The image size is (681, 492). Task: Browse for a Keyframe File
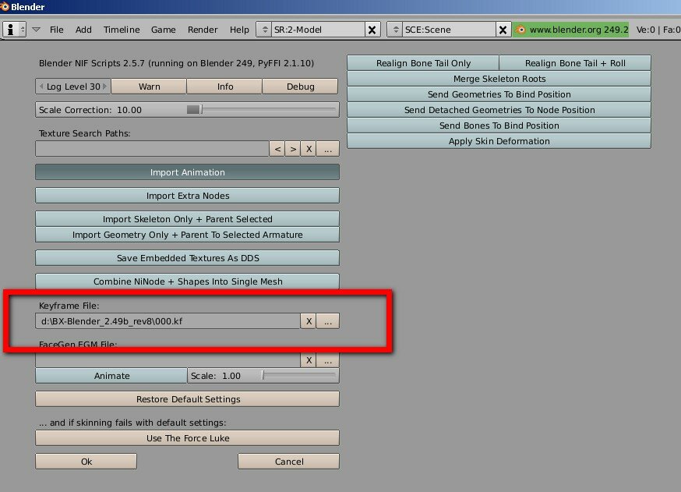click(328, 321)
